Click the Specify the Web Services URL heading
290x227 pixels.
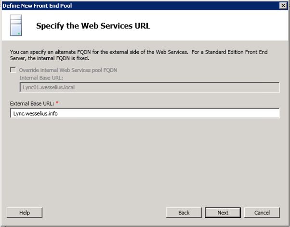93,26
